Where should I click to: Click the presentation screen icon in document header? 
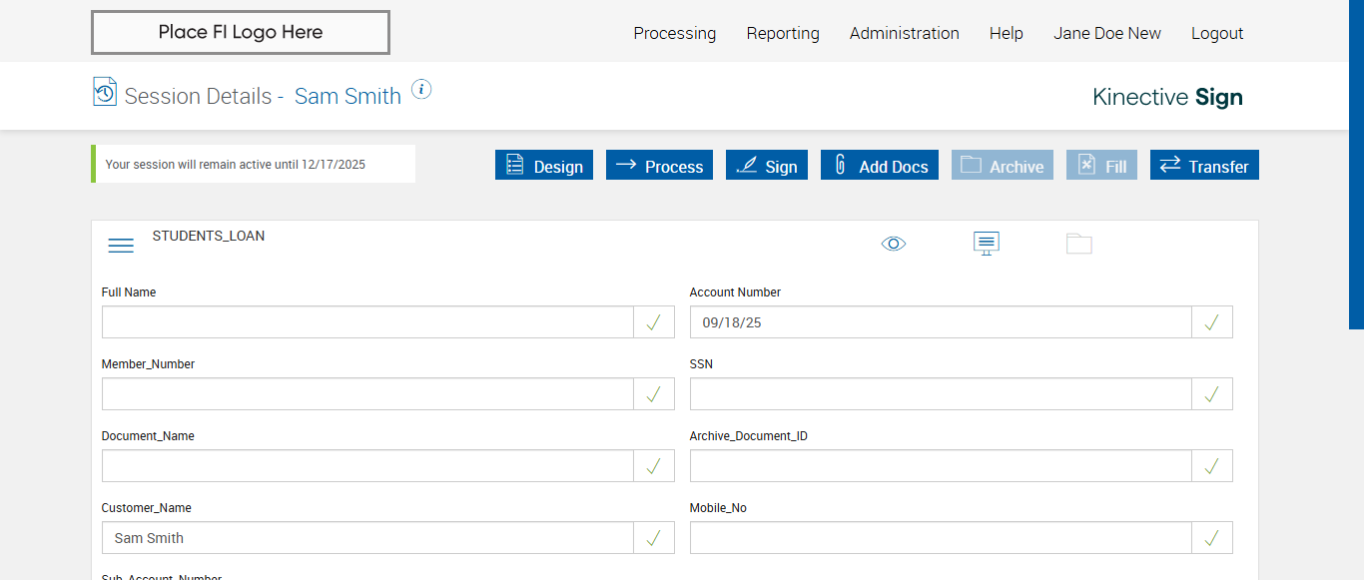click(987, 244)
